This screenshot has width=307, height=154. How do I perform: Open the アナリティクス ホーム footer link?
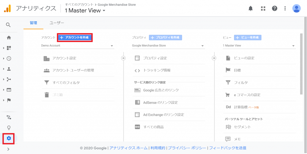[x=128, y=148]
